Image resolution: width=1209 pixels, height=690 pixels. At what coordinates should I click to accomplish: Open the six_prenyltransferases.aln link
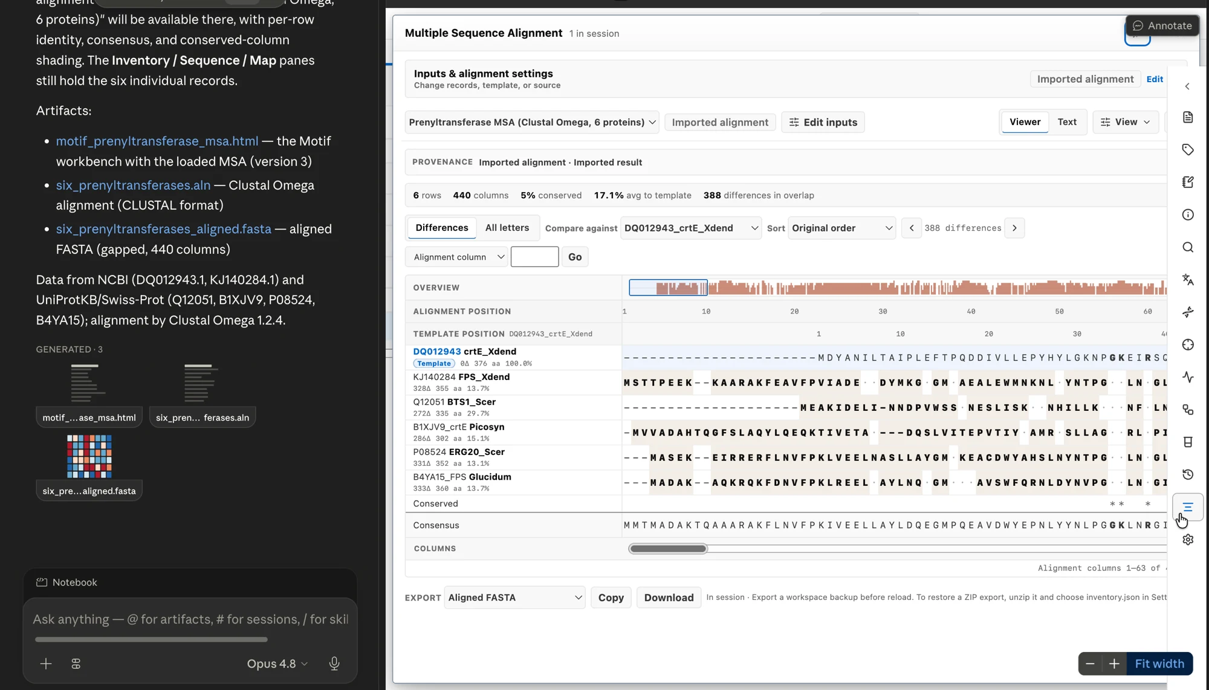[x=133, y=185]
